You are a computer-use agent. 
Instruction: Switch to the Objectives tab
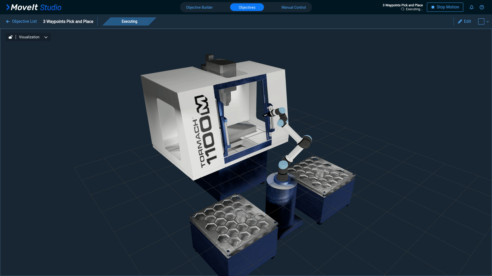coord(247,7)
